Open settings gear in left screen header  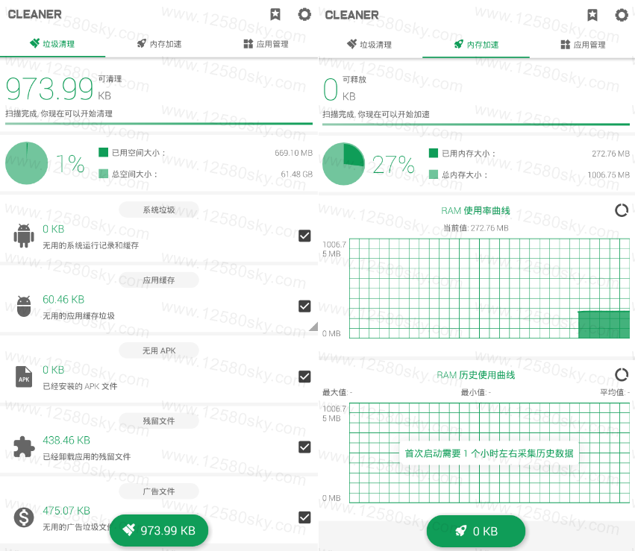(304, 14)
